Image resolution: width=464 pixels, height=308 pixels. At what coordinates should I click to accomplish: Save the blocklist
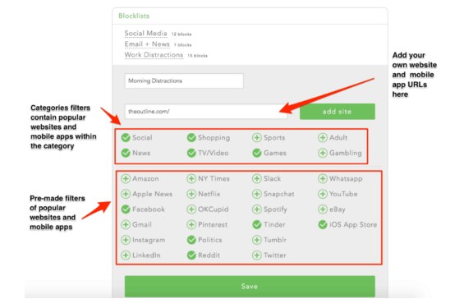click(250, 287)
